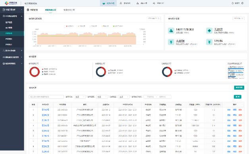Click the edit link in table row 5

coord(235,131)
